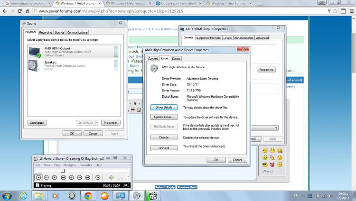Select the Playback tab in Sound window
This screenshot has width=356, height=201.
tap(31, 32)
